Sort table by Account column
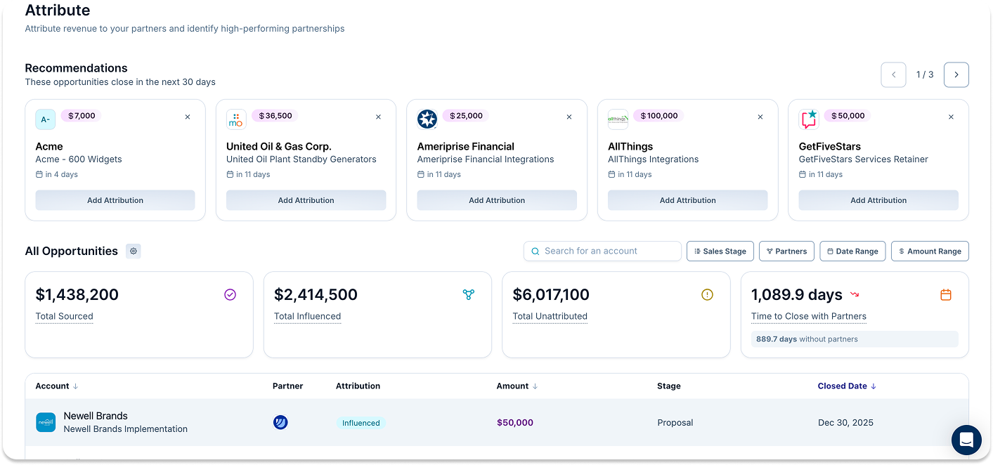Viewport: 993px width, 465px height. (57, 386)
